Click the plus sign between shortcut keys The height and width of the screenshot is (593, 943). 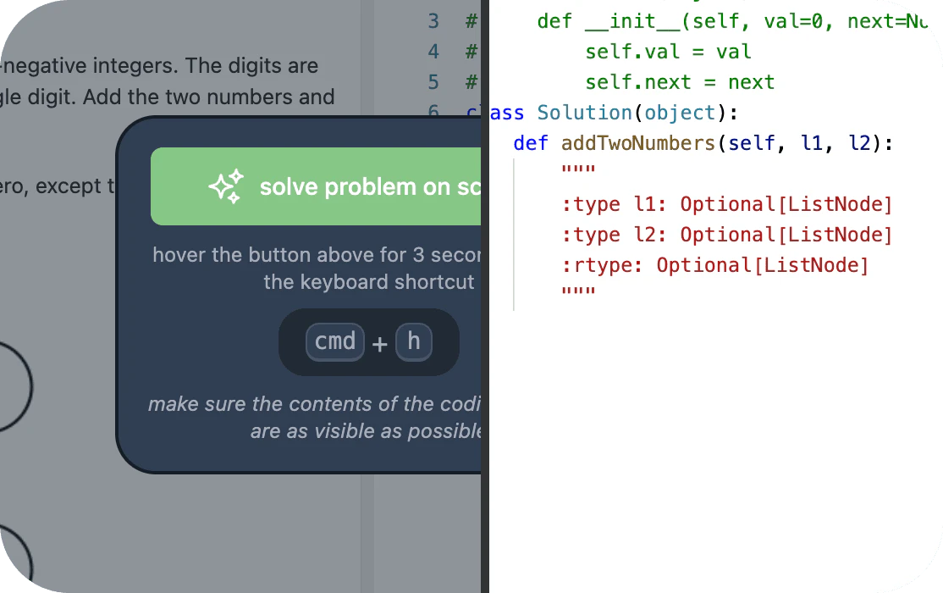pos(380,344)
